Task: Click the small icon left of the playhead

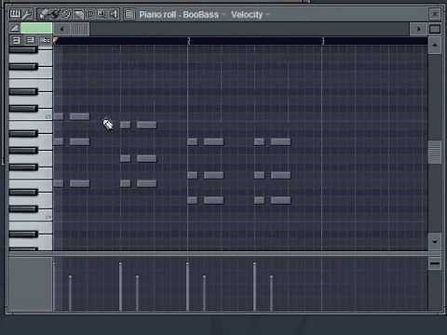Action: pos(47,41)
